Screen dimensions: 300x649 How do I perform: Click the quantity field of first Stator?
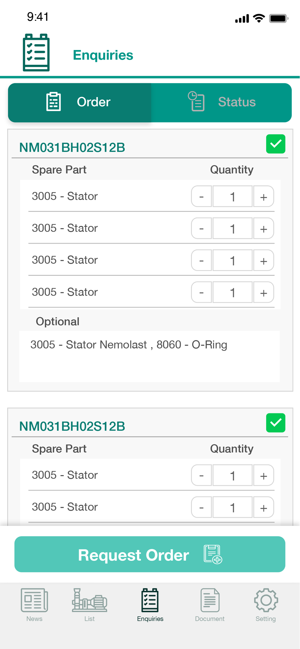(x=232, y=196)
